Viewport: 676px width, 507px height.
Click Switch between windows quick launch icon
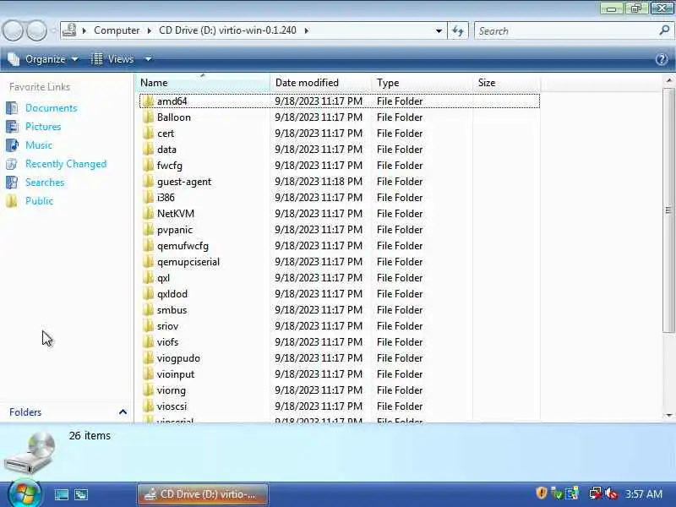(x=81, y=494)
